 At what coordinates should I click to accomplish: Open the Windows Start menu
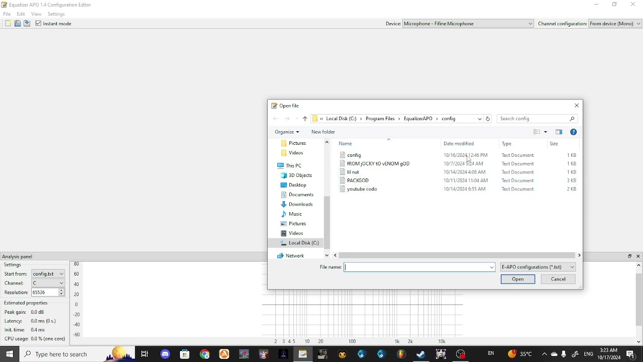point(9,355)
